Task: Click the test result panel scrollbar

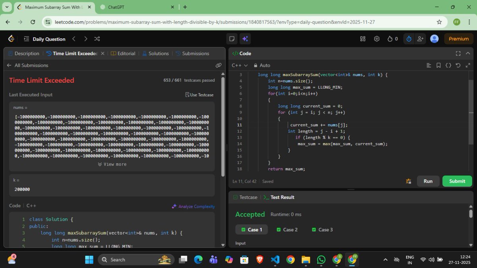Action: (471, 214)
